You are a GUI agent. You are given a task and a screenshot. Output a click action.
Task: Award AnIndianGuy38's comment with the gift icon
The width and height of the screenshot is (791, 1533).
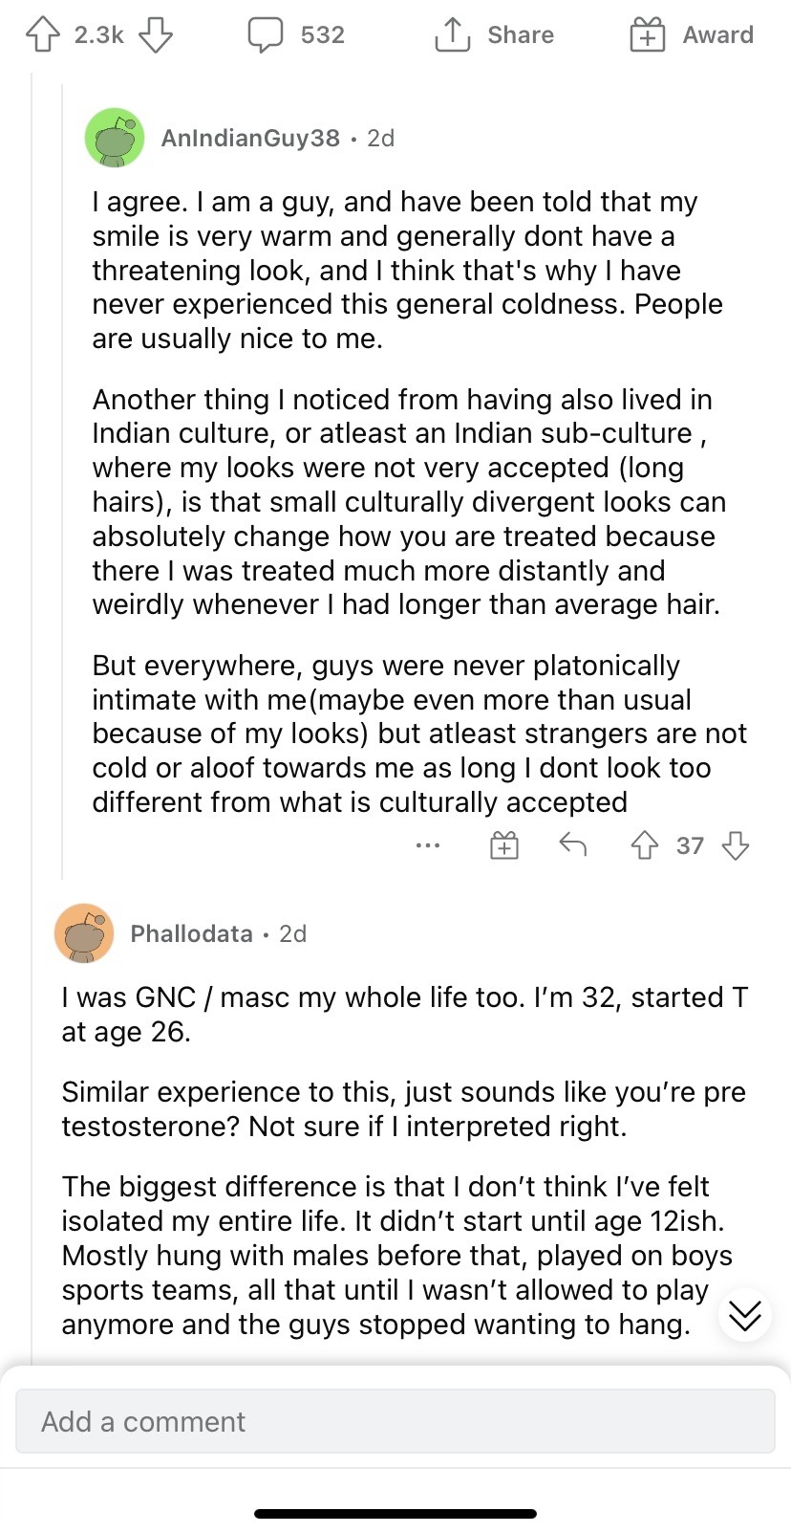(504, 845)
